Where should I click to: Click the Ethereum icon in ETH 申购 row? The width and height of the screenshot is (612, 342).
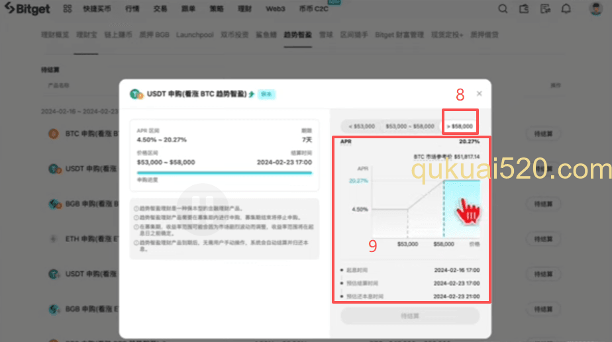(x=54, y=239)
